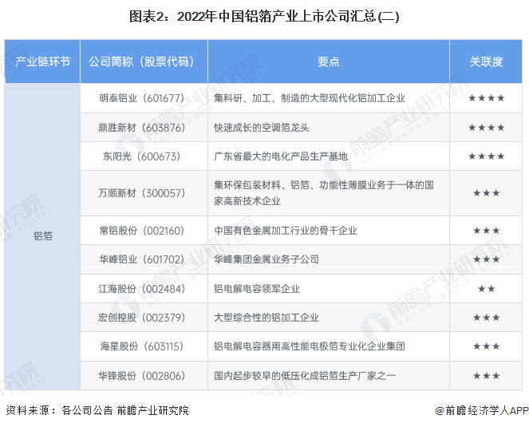This screenshot has width=529, height=427.
Task: Click the 铝箔 category cell
Action: click(42, 236)
